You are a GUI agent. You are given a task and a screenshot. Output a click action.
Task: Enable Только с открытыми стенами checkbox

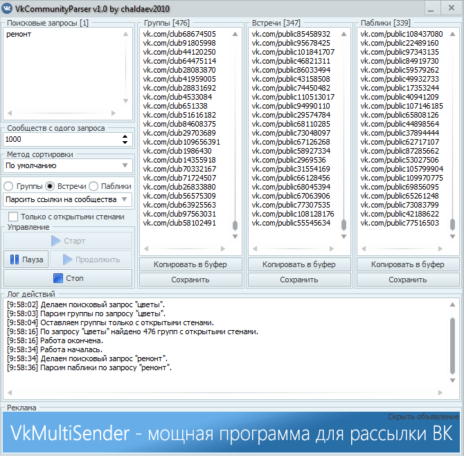[12, 217]
